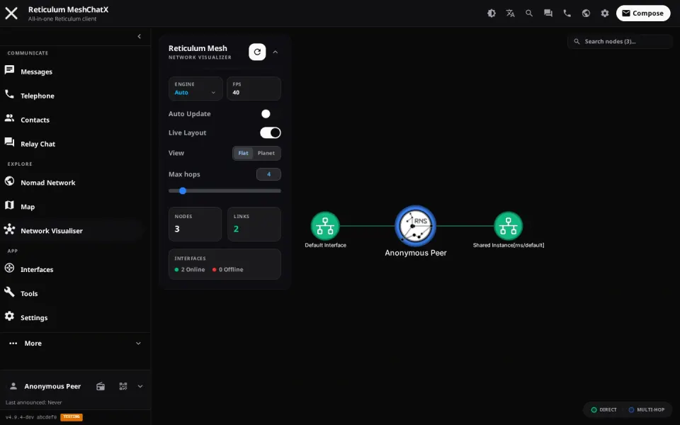This screenshot has height=425, width=680.
Task: Toggle Live Layout switch
Action: click(270, 132)
